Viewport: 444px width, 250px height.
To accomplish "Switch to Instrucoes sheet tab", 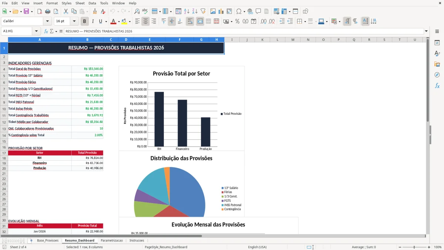I will [x=137, y=240].
